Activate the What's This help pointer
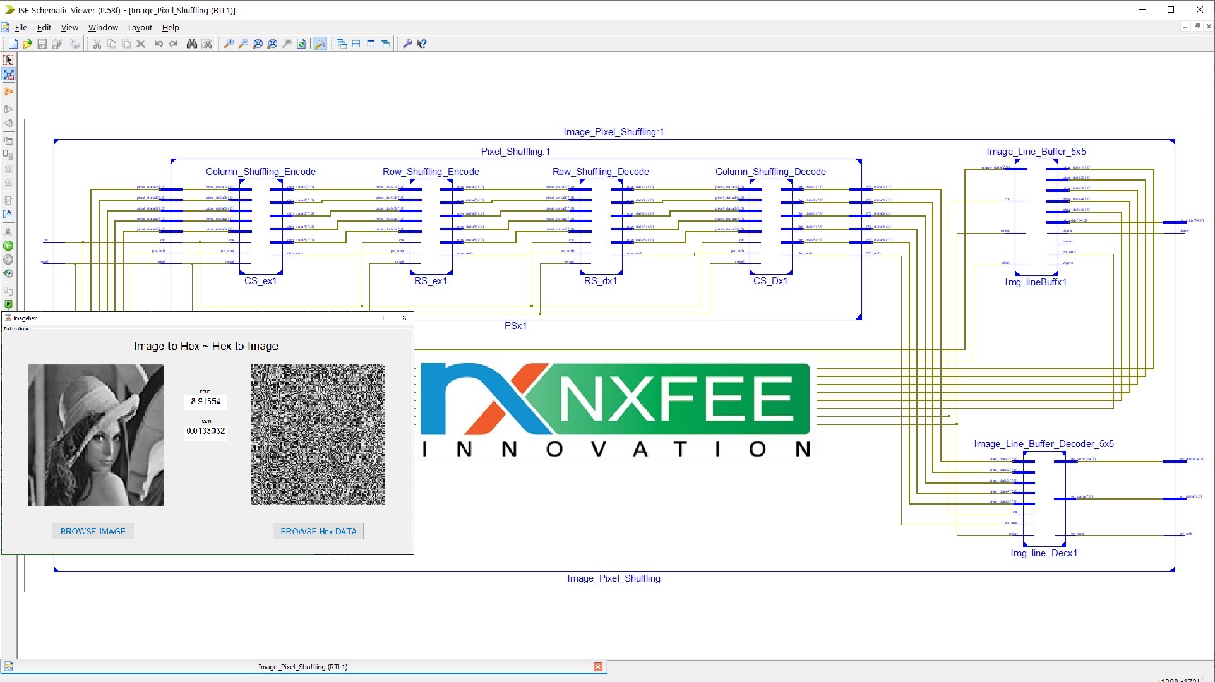This screenshot has width=1215, height=682. (x=422, y=44)
